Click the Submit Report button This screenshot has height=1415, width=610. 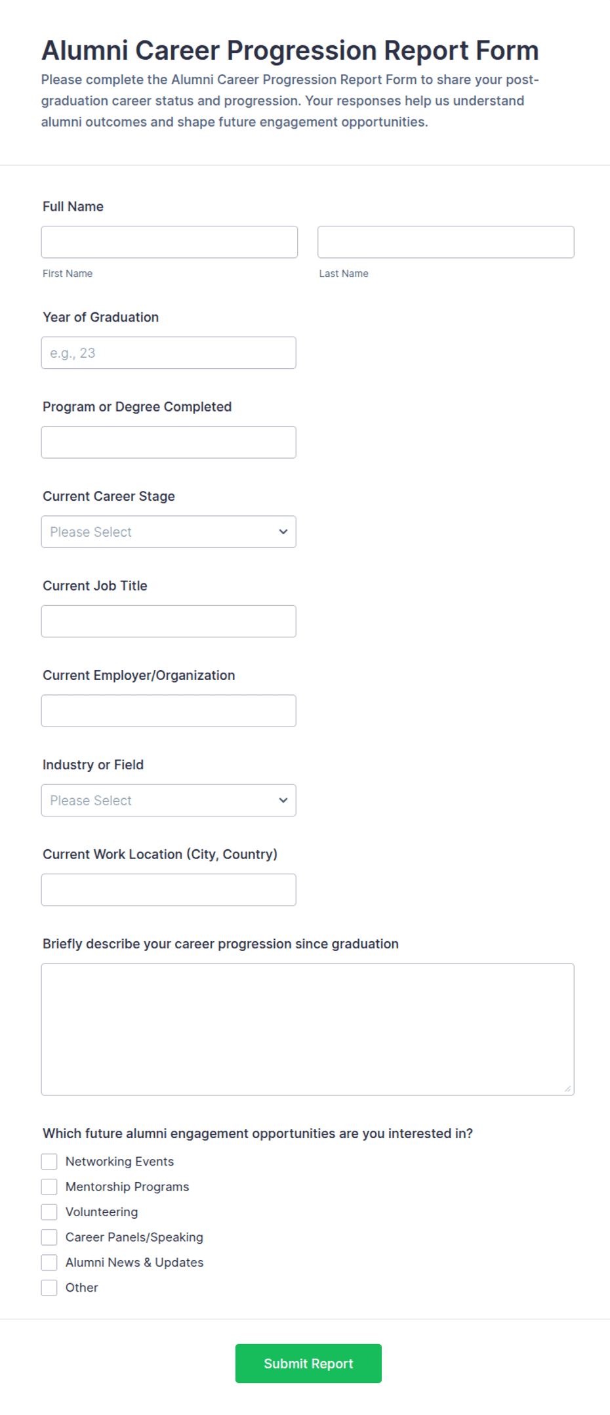point(308,1364)
